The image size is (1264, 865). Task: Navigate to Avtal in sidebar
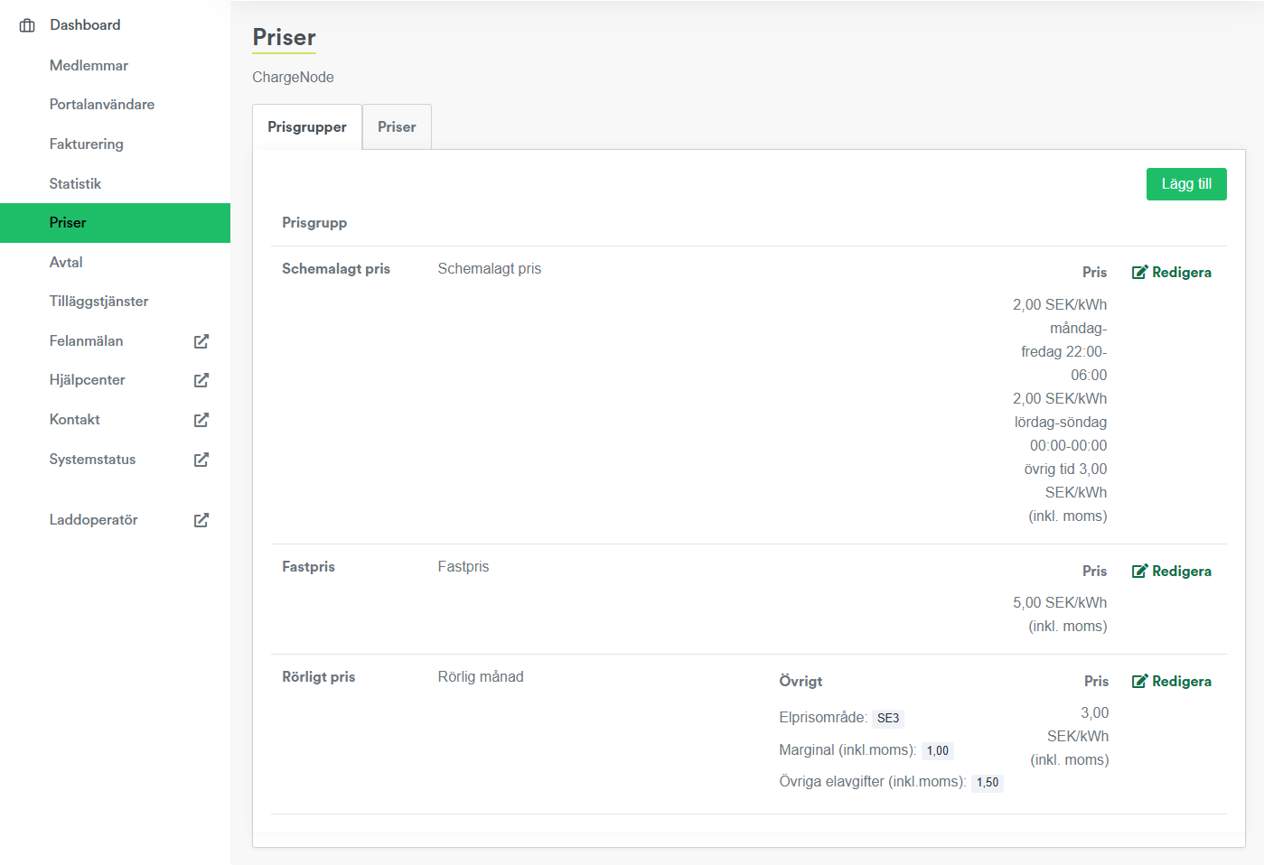66,263
